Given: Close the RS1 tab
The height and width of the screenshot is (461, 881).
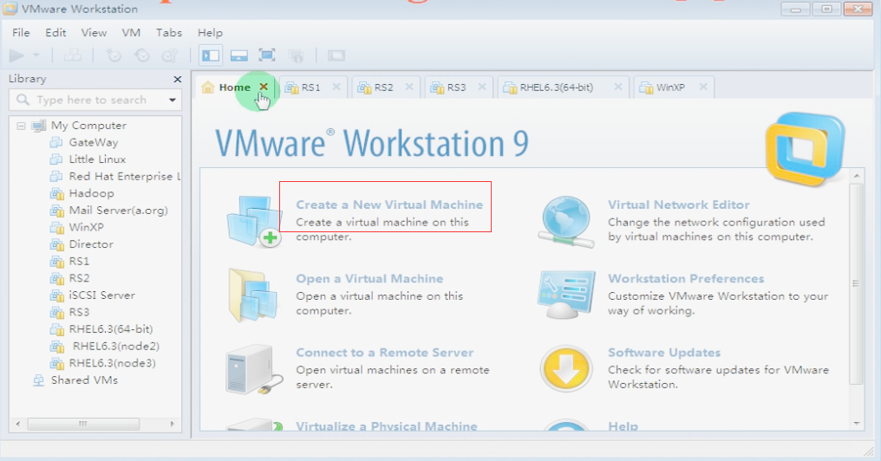Looking at the screenshot, I should [336, 87].
